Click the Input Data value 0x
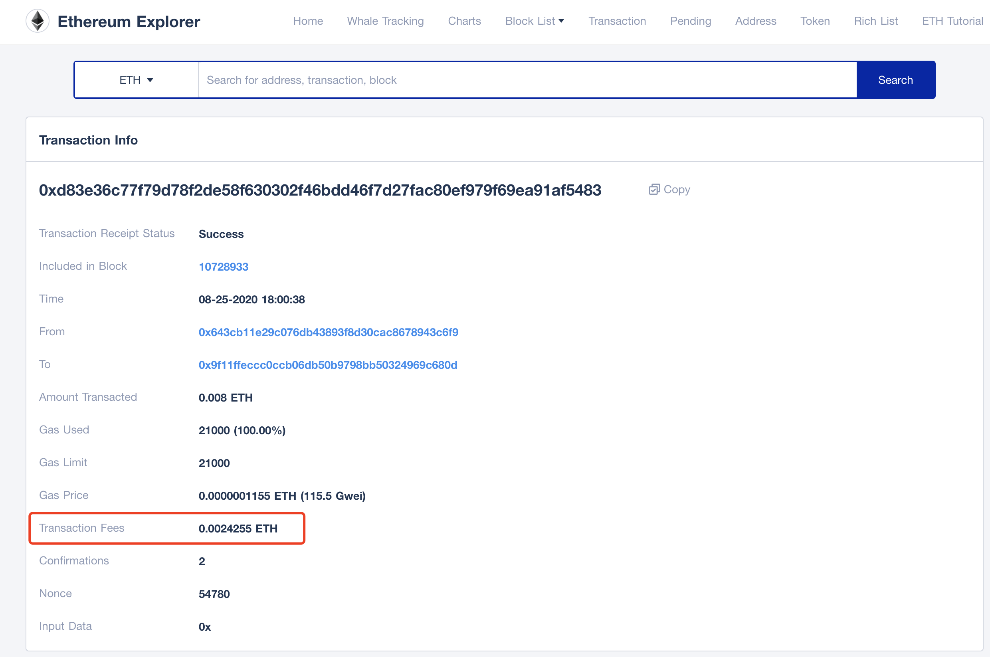This screenshot has height=657, width=990. coord(204,627)
